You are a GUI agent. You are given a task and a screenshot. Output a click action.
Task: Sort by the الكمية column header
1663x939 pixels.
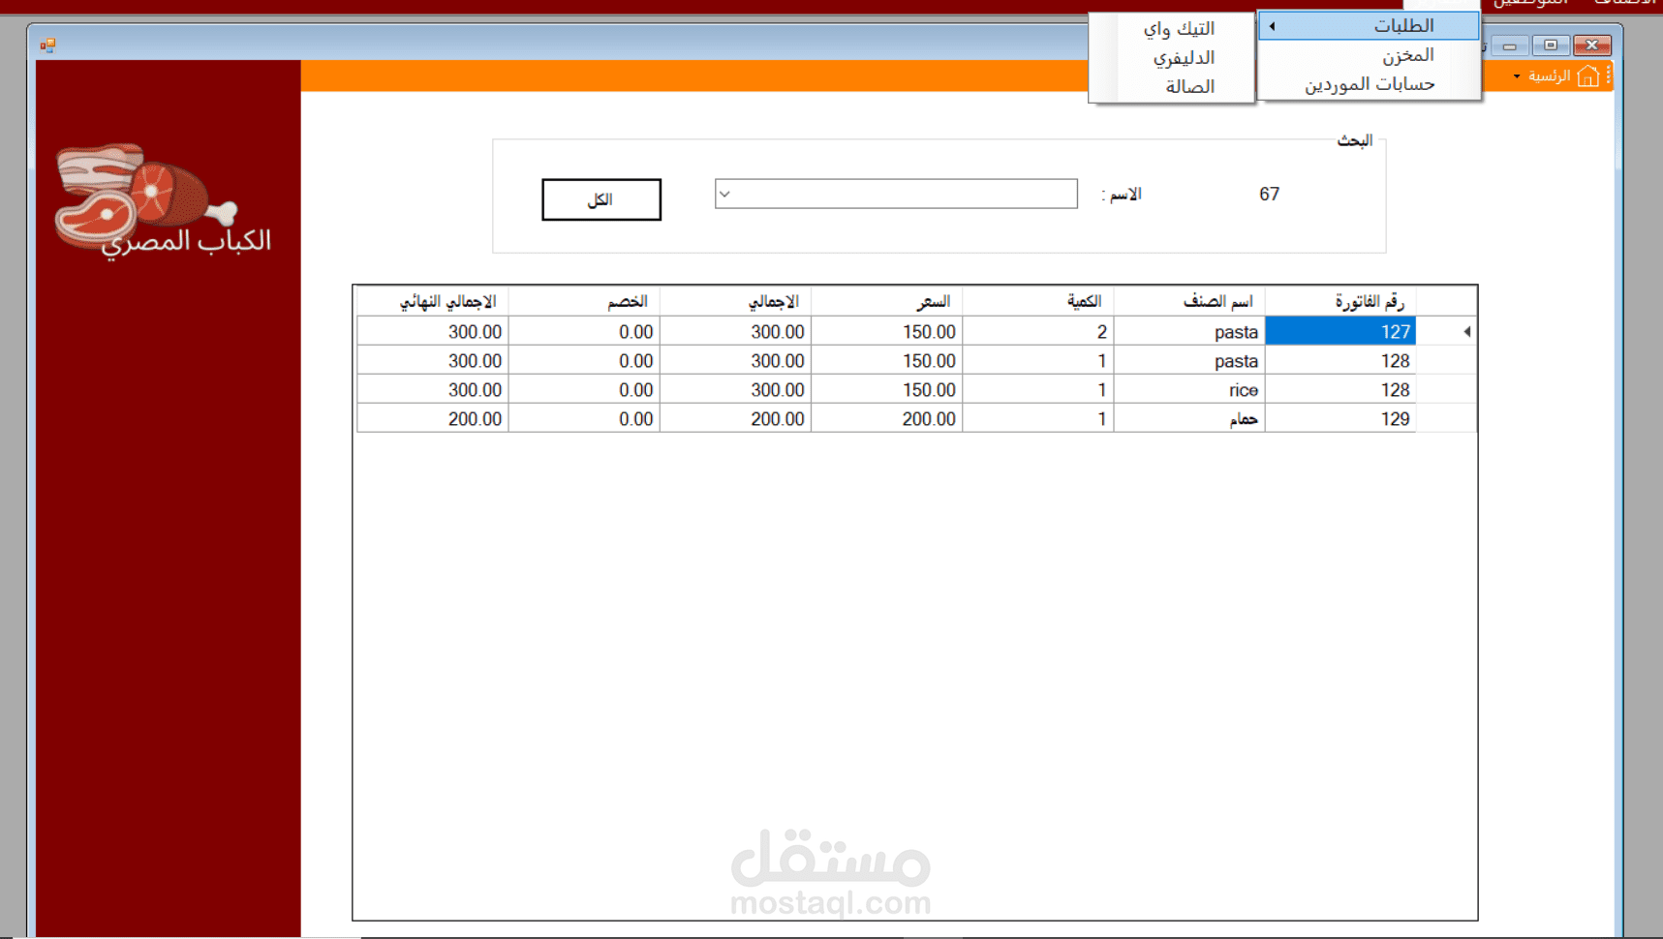1038,302
